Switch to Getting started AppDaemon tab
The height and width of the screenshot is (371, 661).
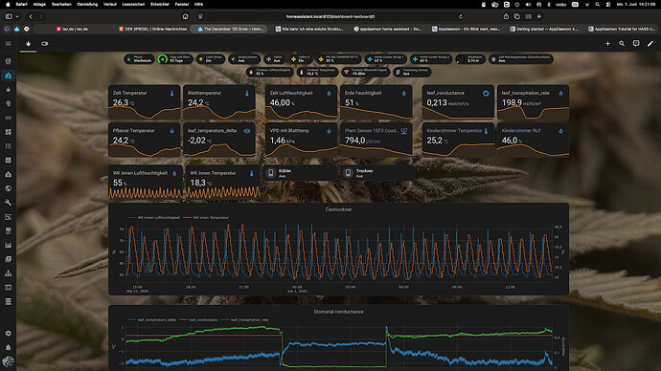[544, 29]
